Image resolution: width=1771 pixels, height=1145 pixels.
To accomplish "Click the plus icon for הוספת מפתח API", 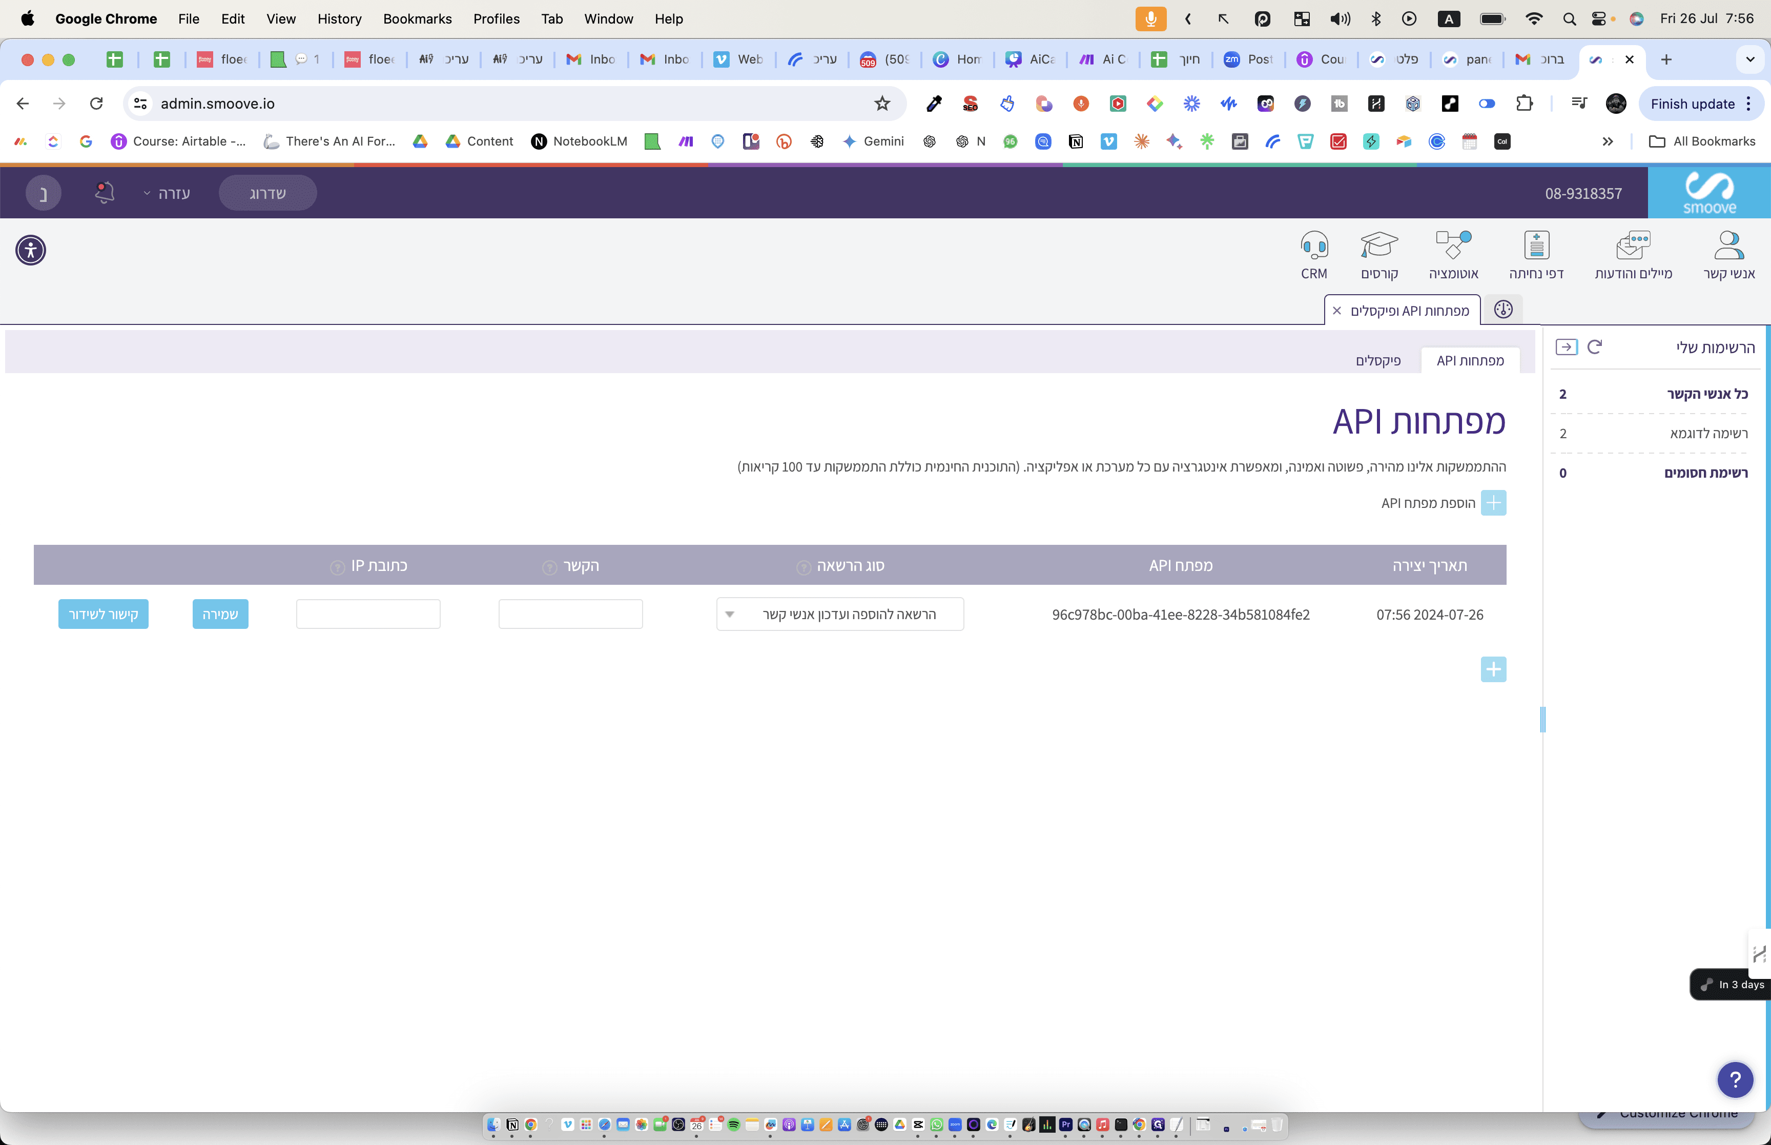I will [1493, 503].
